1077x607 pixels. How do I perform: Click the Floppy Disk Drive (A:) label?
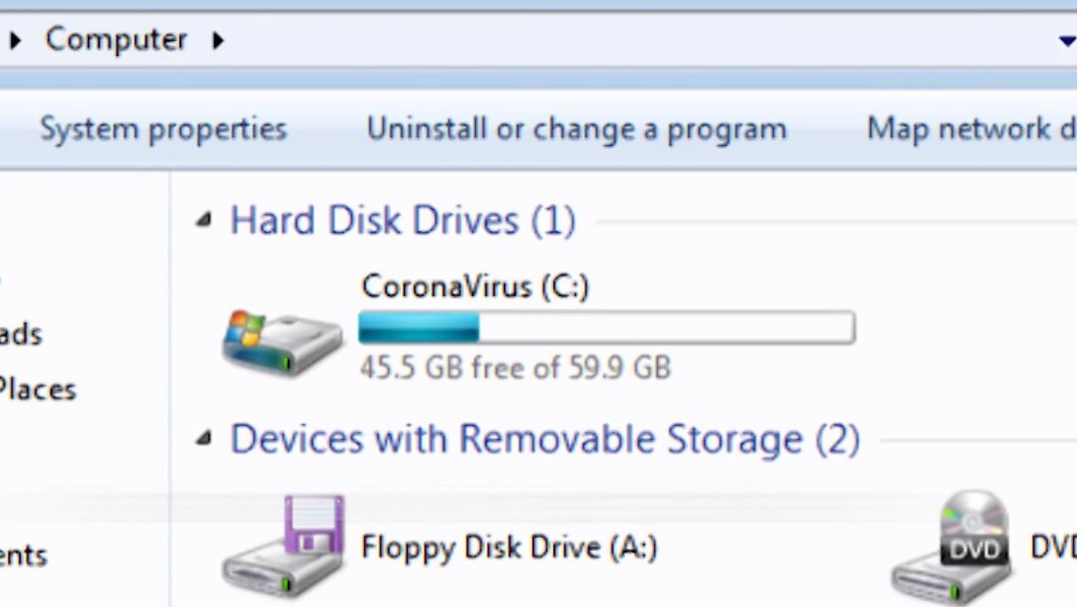[x=509, y=547]
